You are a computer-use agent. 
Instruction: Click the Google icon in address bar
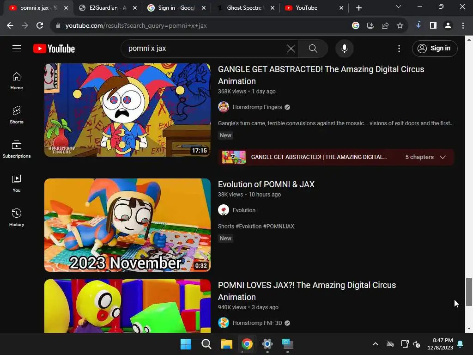(x=355, y=26)
